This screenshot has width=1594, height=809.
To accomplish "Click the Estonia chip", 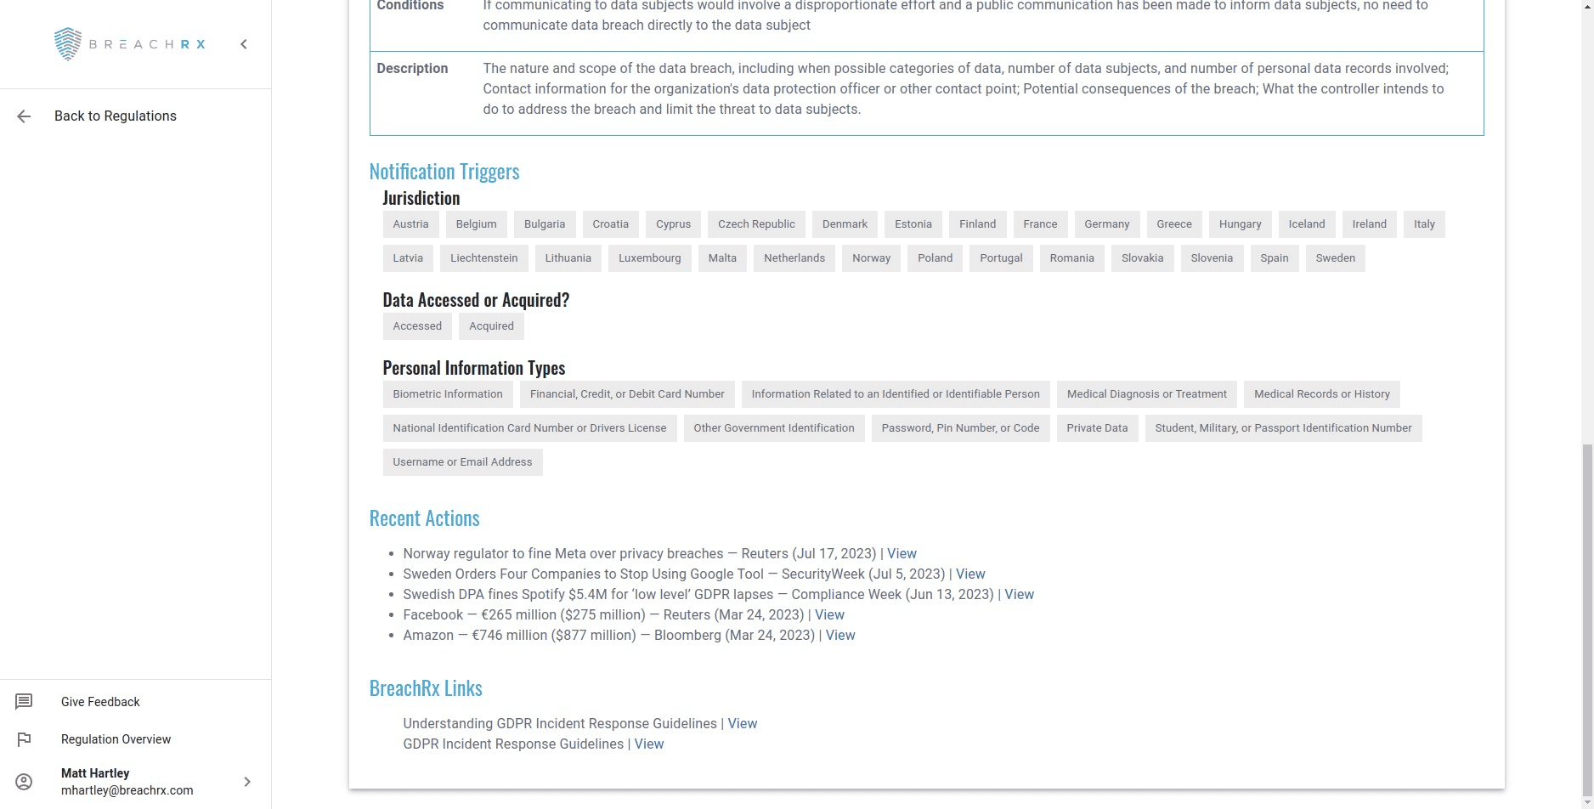I will click(913, 224).
